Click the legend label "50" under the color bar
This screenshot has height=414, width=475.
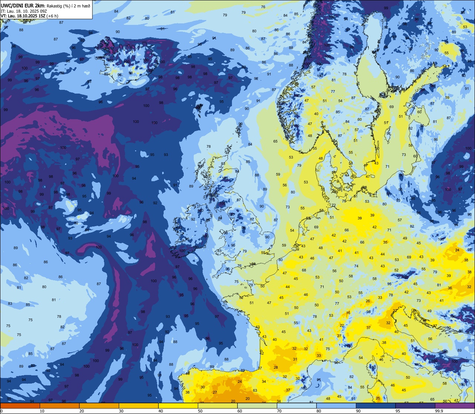click(x=200, y=411)
